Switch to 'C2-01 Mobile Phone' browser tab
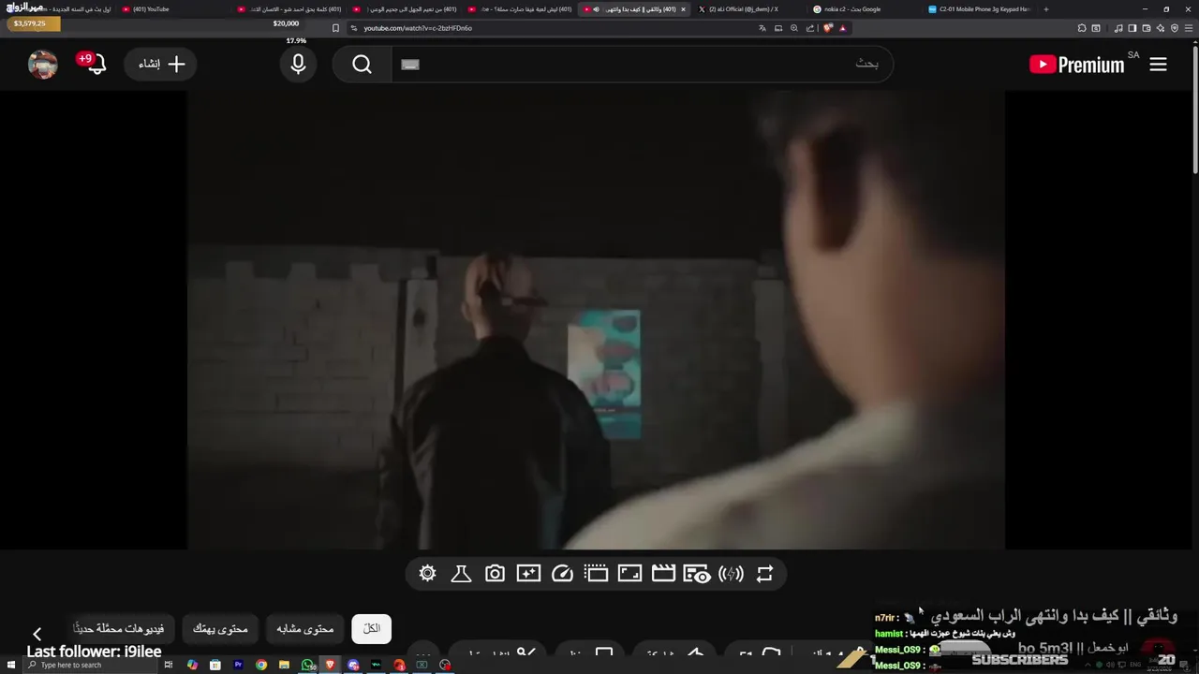Screen dimensions: 1199x674 (979, 9)
